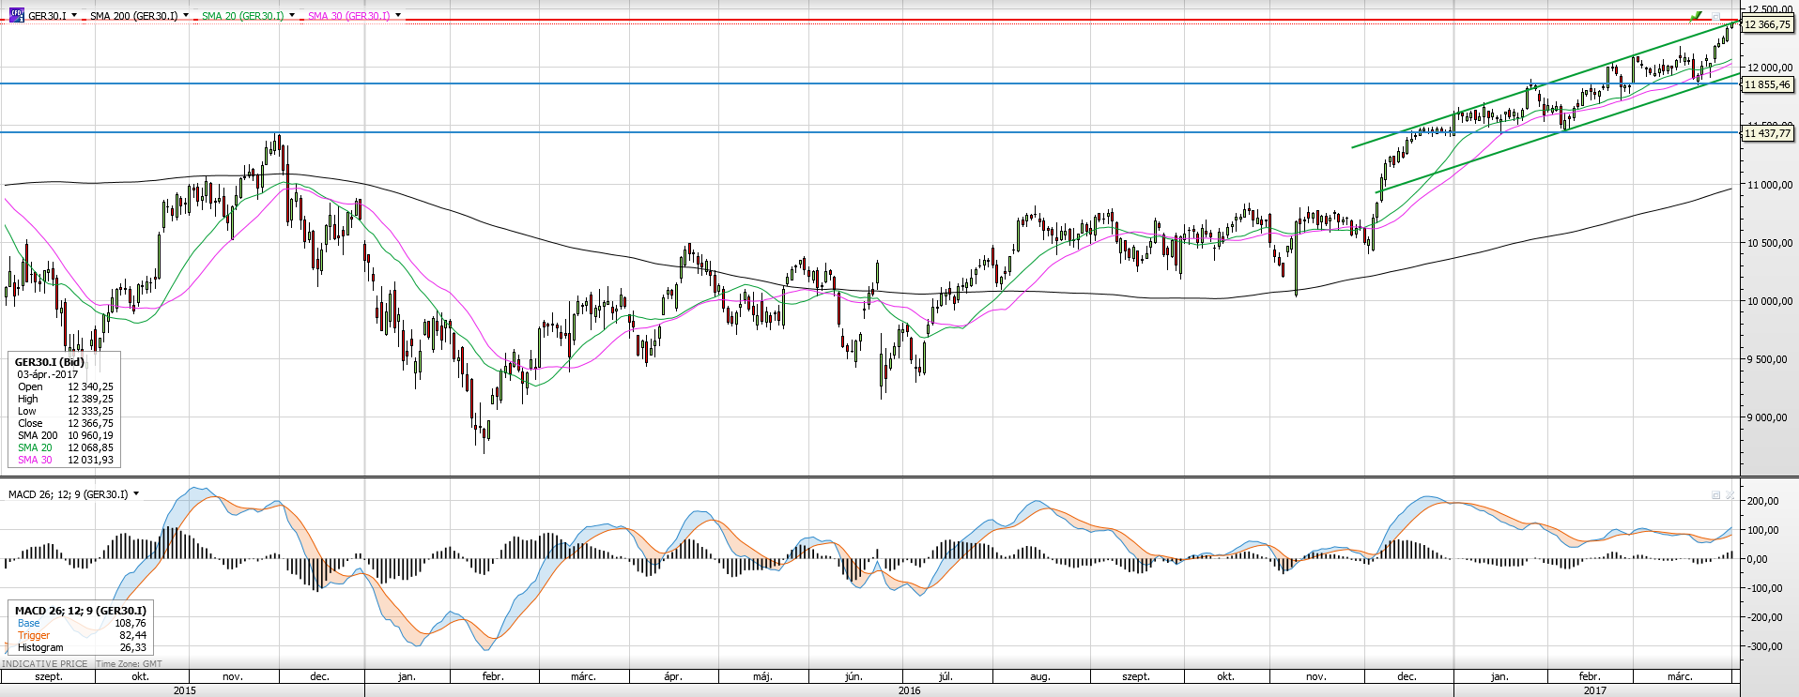This screenshot has height=697, width=1799.
Task: Select the 11 437,77 horizontal line price tag
Action: [1767, 133]
